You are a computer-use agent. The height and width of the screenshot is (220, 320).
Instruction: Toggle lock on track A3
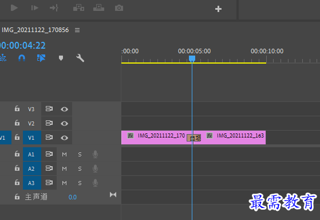[17, 182]
